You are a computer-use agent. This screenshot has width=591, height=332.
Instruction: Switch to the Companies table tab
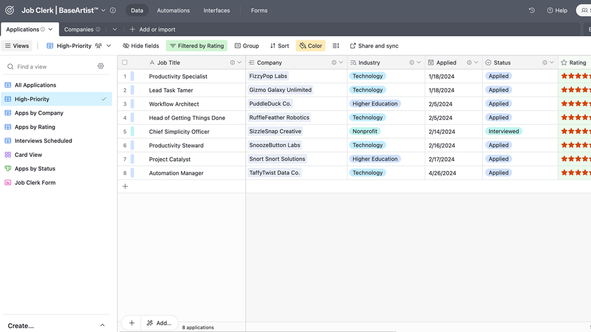click(79, 29)
